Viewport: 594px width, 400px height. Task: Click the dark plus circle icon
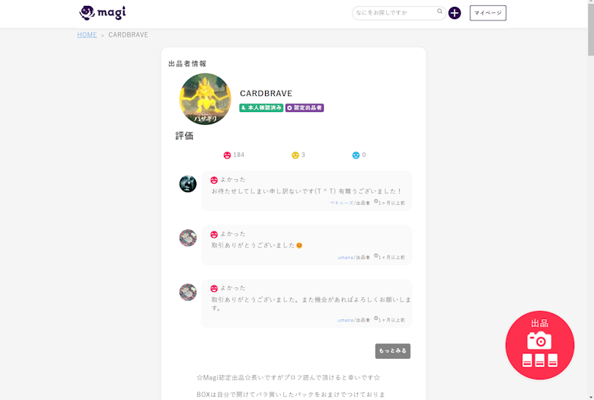(455, 13)
